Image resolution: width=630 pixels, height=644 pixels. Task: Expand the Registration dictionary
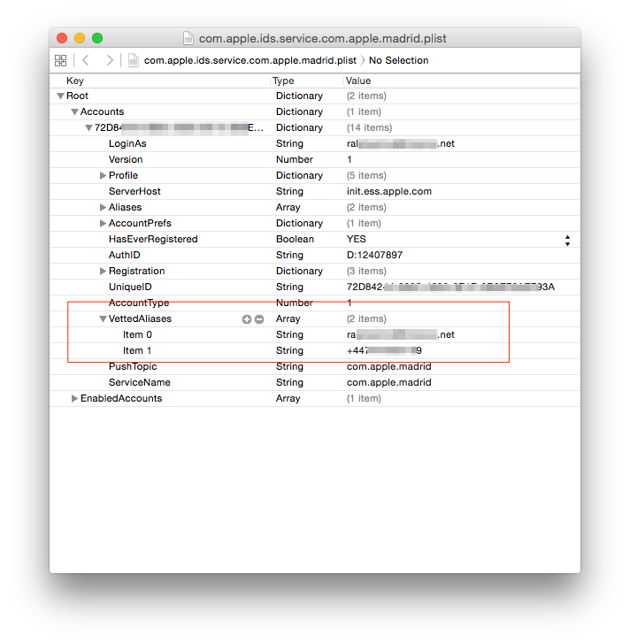(x=103, y=271)
